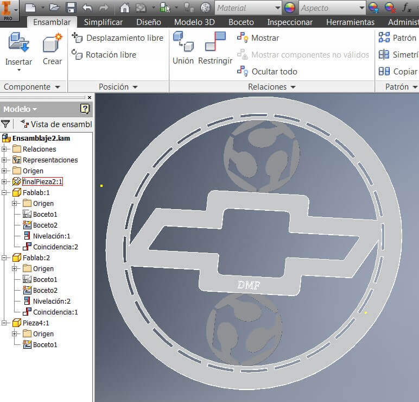Open the Material dropdown
Screen dimensions: 419x402
(248, 8)
